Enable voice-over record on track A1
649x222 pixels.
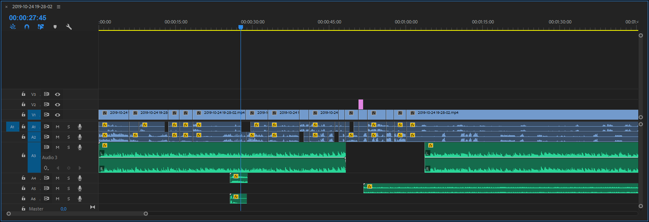point(80,127)
